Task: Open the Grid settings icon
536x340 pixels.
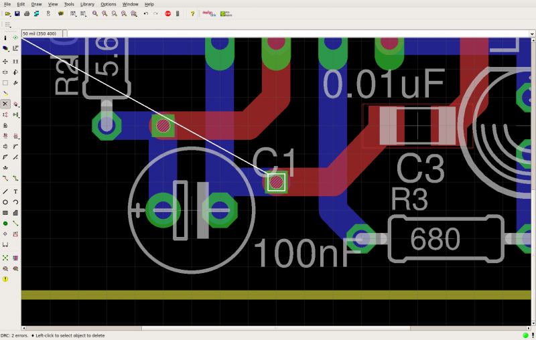Action: 8,24
